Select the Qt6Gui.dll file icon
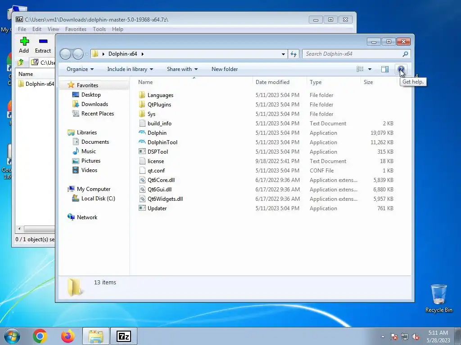461x345 pixels. coord(142,189)
